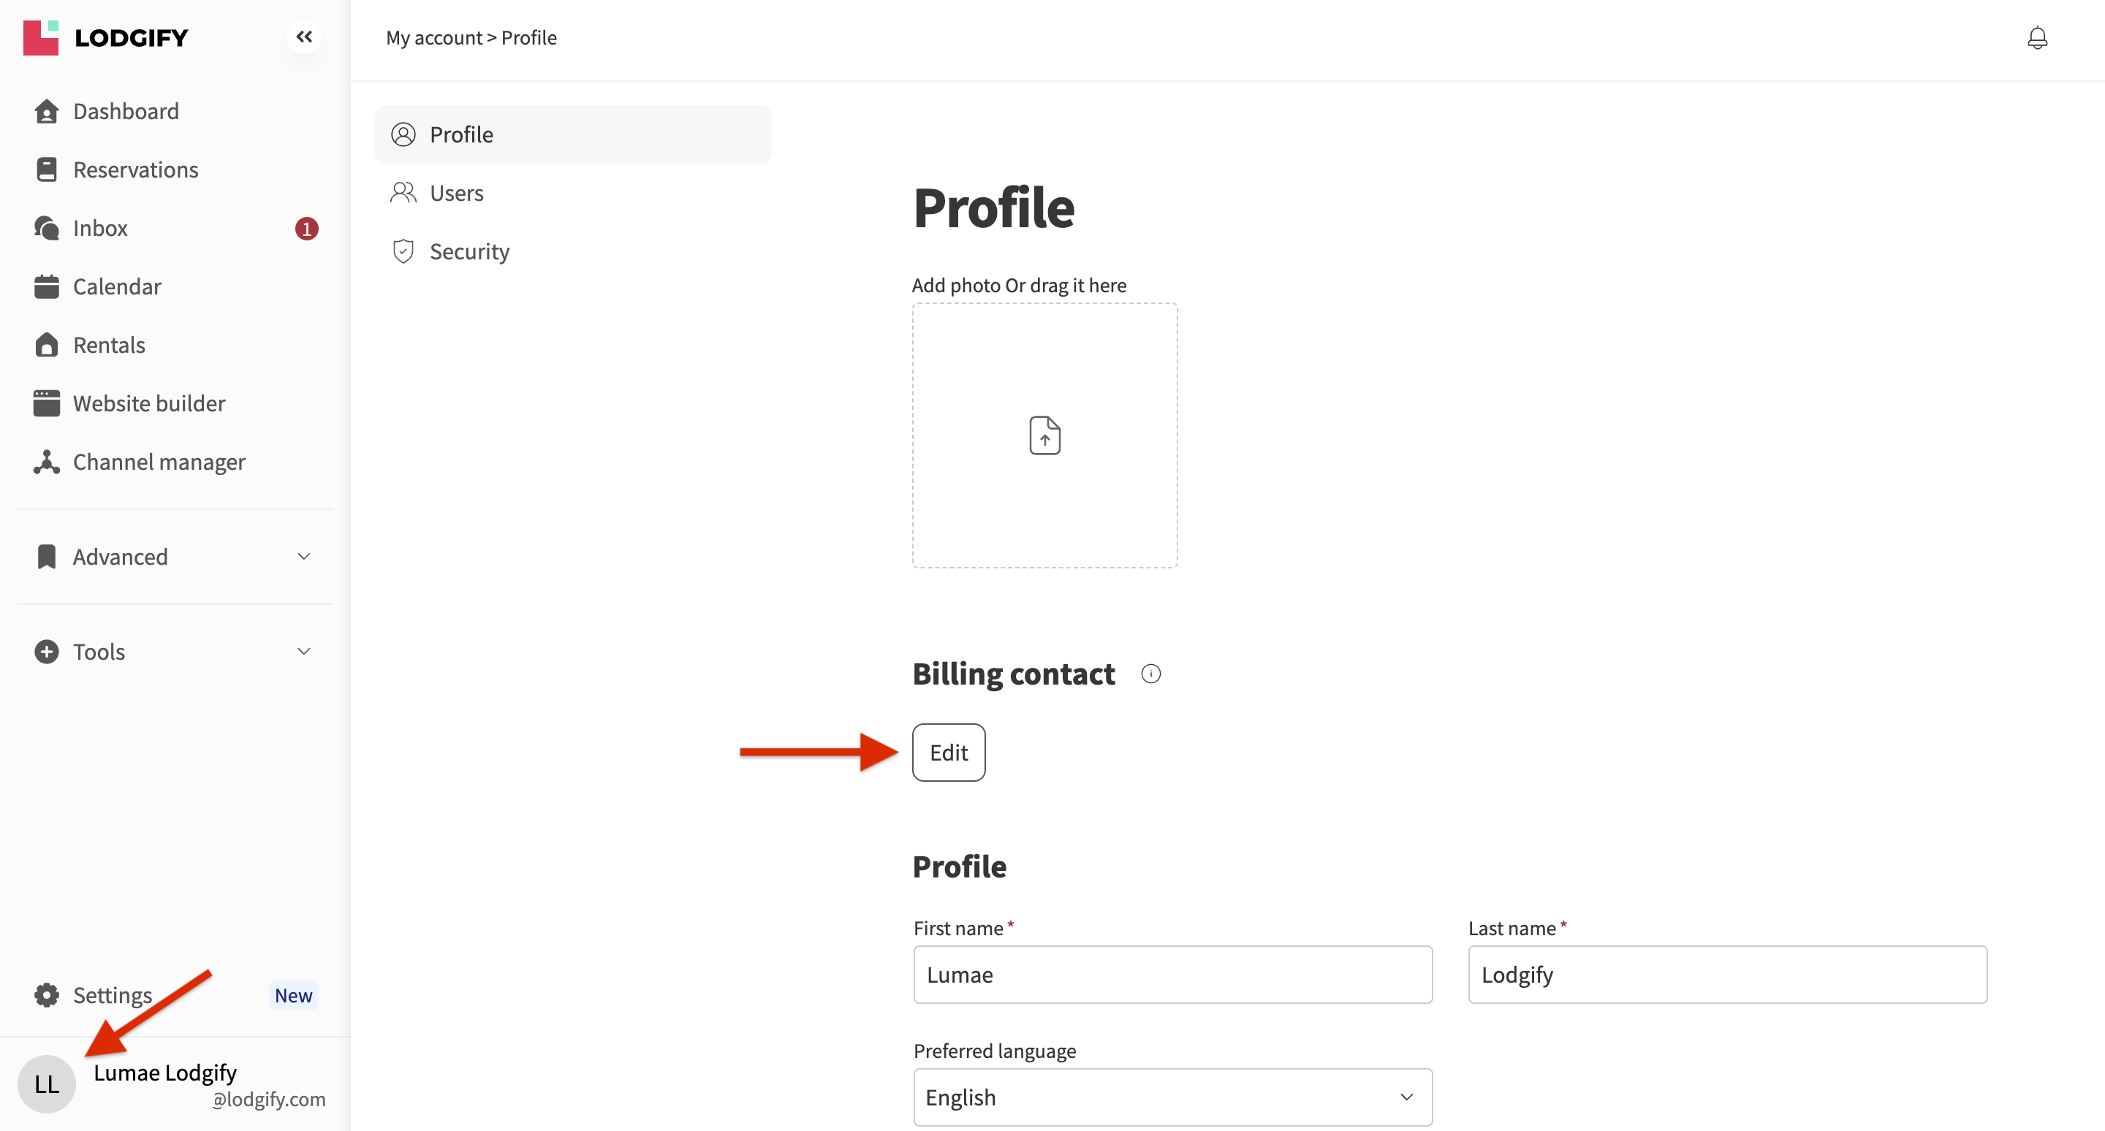Click the Settings gear icon
Screen dimensions: 2105x1131
pos(47,994)
